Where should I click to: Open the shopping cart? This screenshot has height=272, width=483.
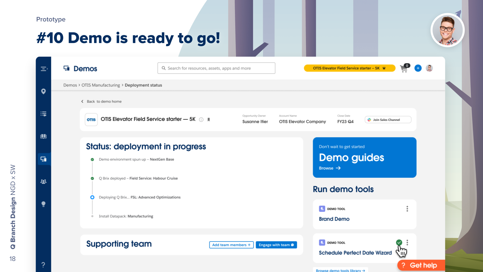[x=405, y=68]
